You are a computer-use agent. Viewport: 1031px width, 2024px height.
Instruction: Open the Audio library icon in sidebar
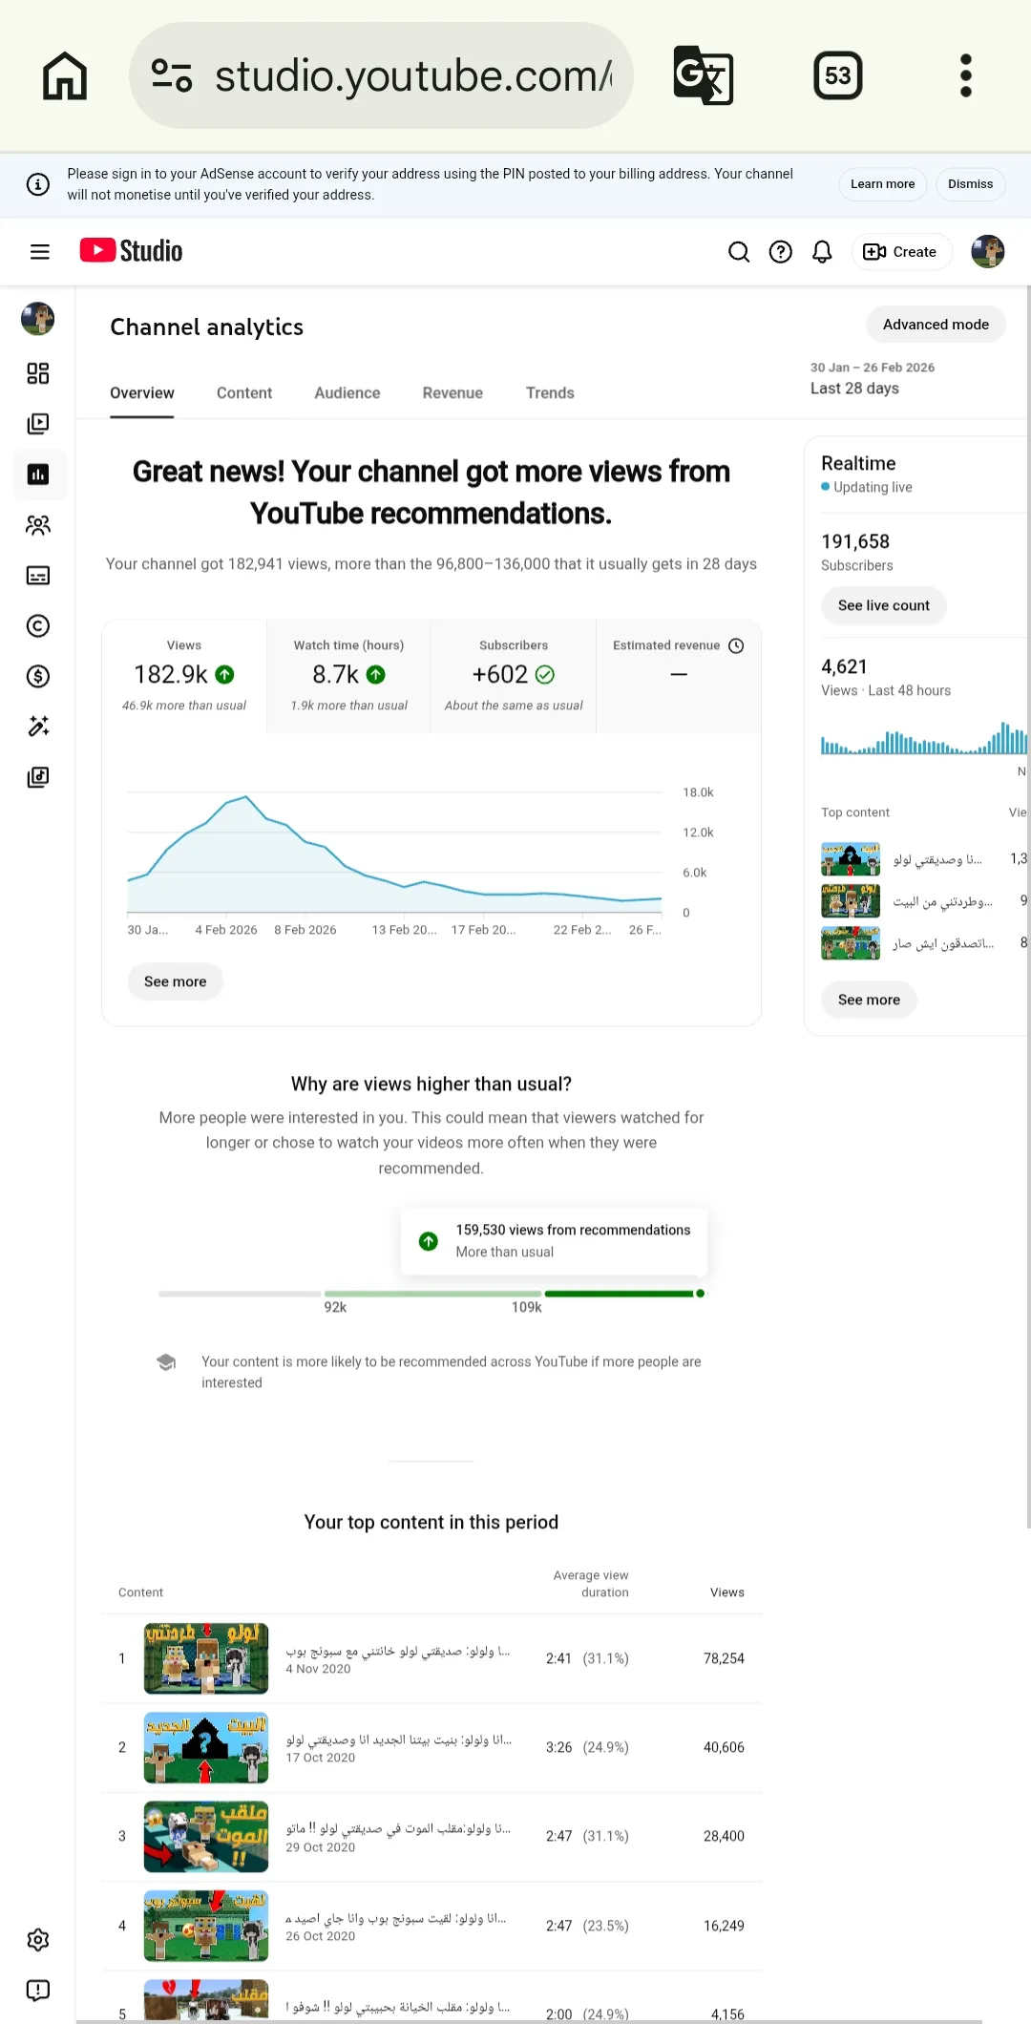(x=38, y=777)
